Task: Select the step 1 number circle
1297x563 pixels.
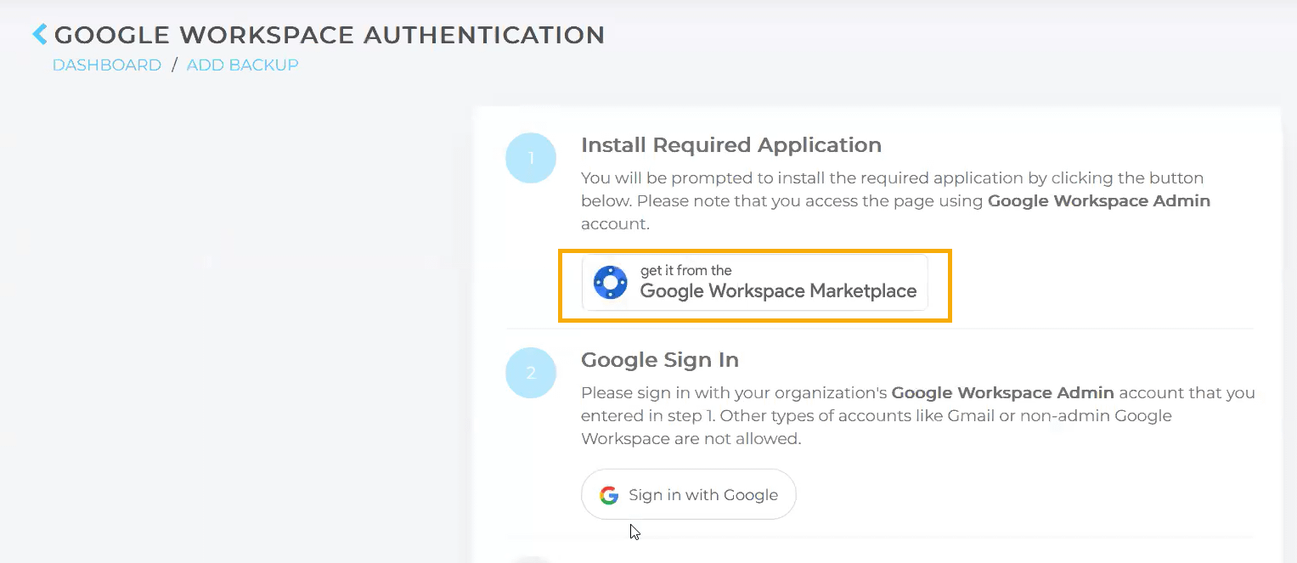Action: point(531,158)
